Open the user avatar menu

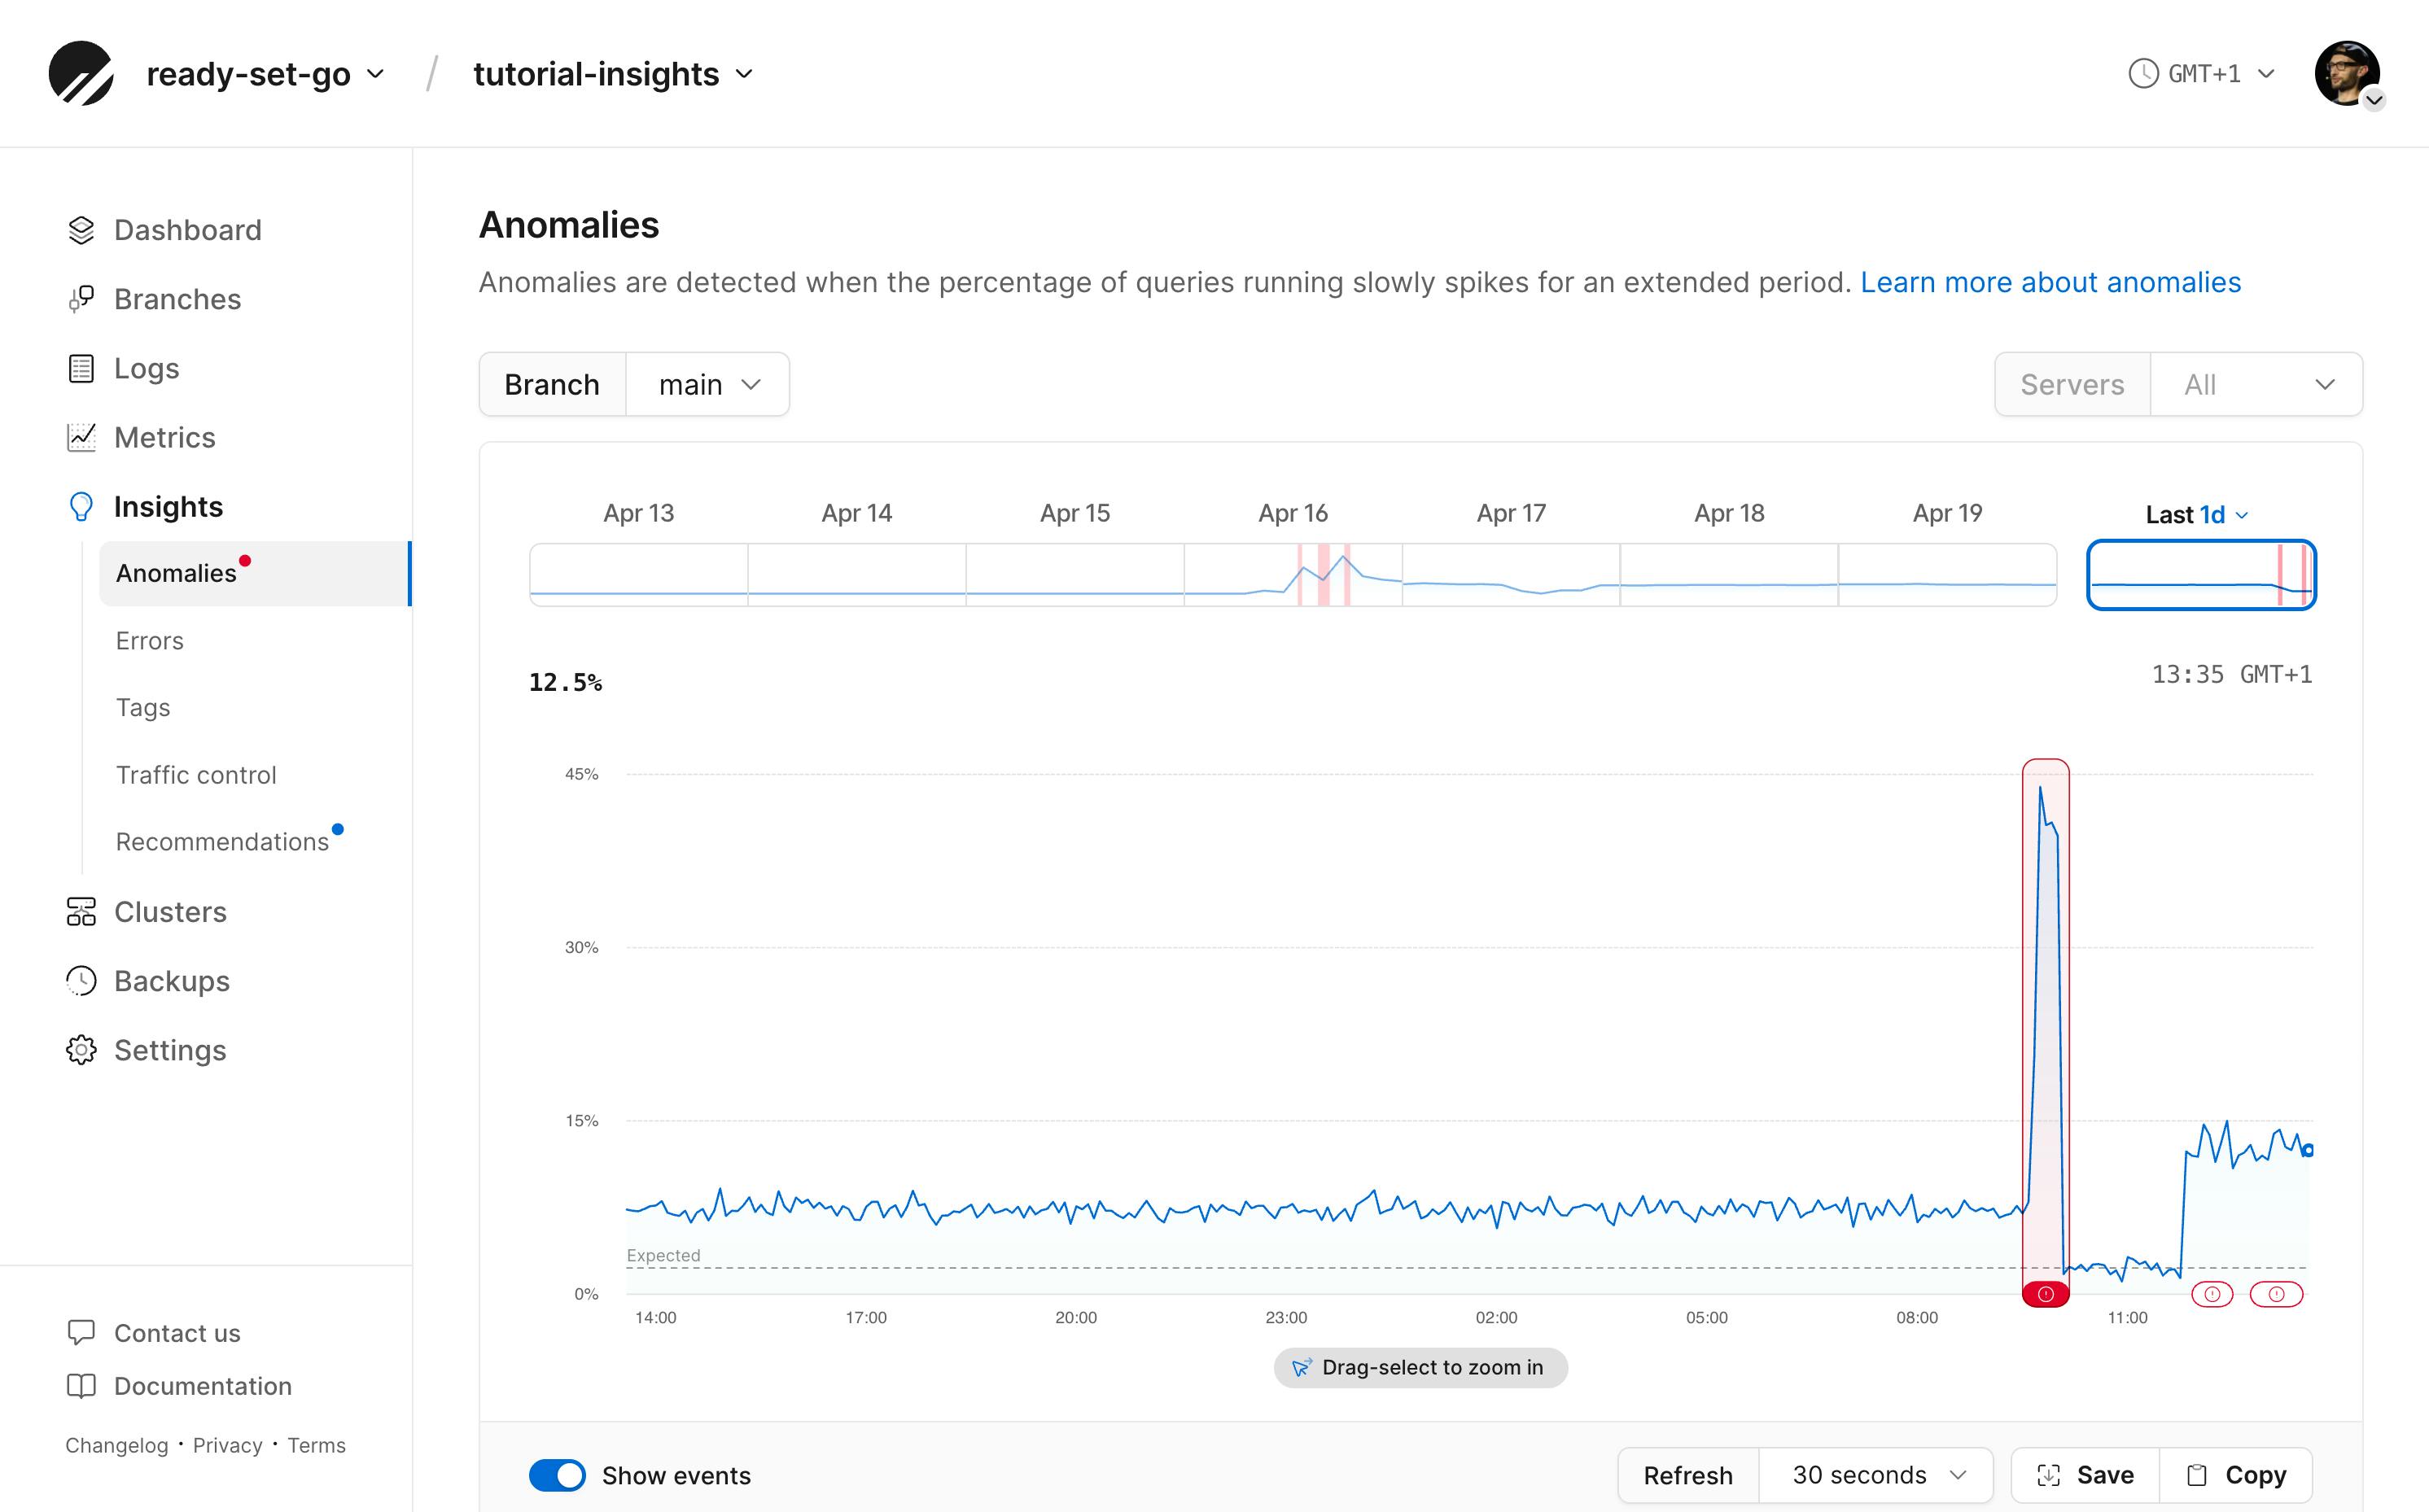[2348, 74]
